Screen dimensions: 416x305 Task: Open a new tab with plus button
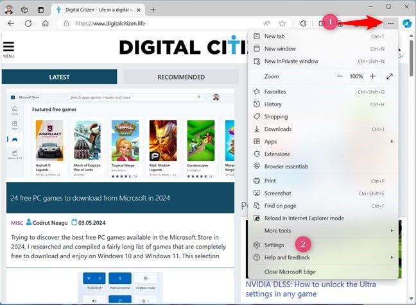pos(153,10)
